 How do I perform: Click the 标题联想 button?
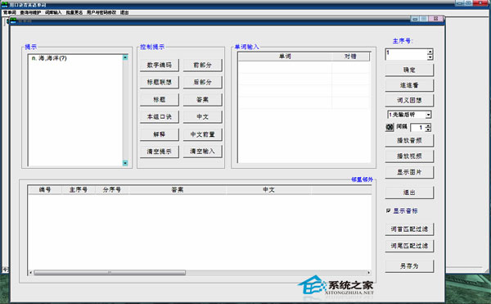[x=160, y=82]
